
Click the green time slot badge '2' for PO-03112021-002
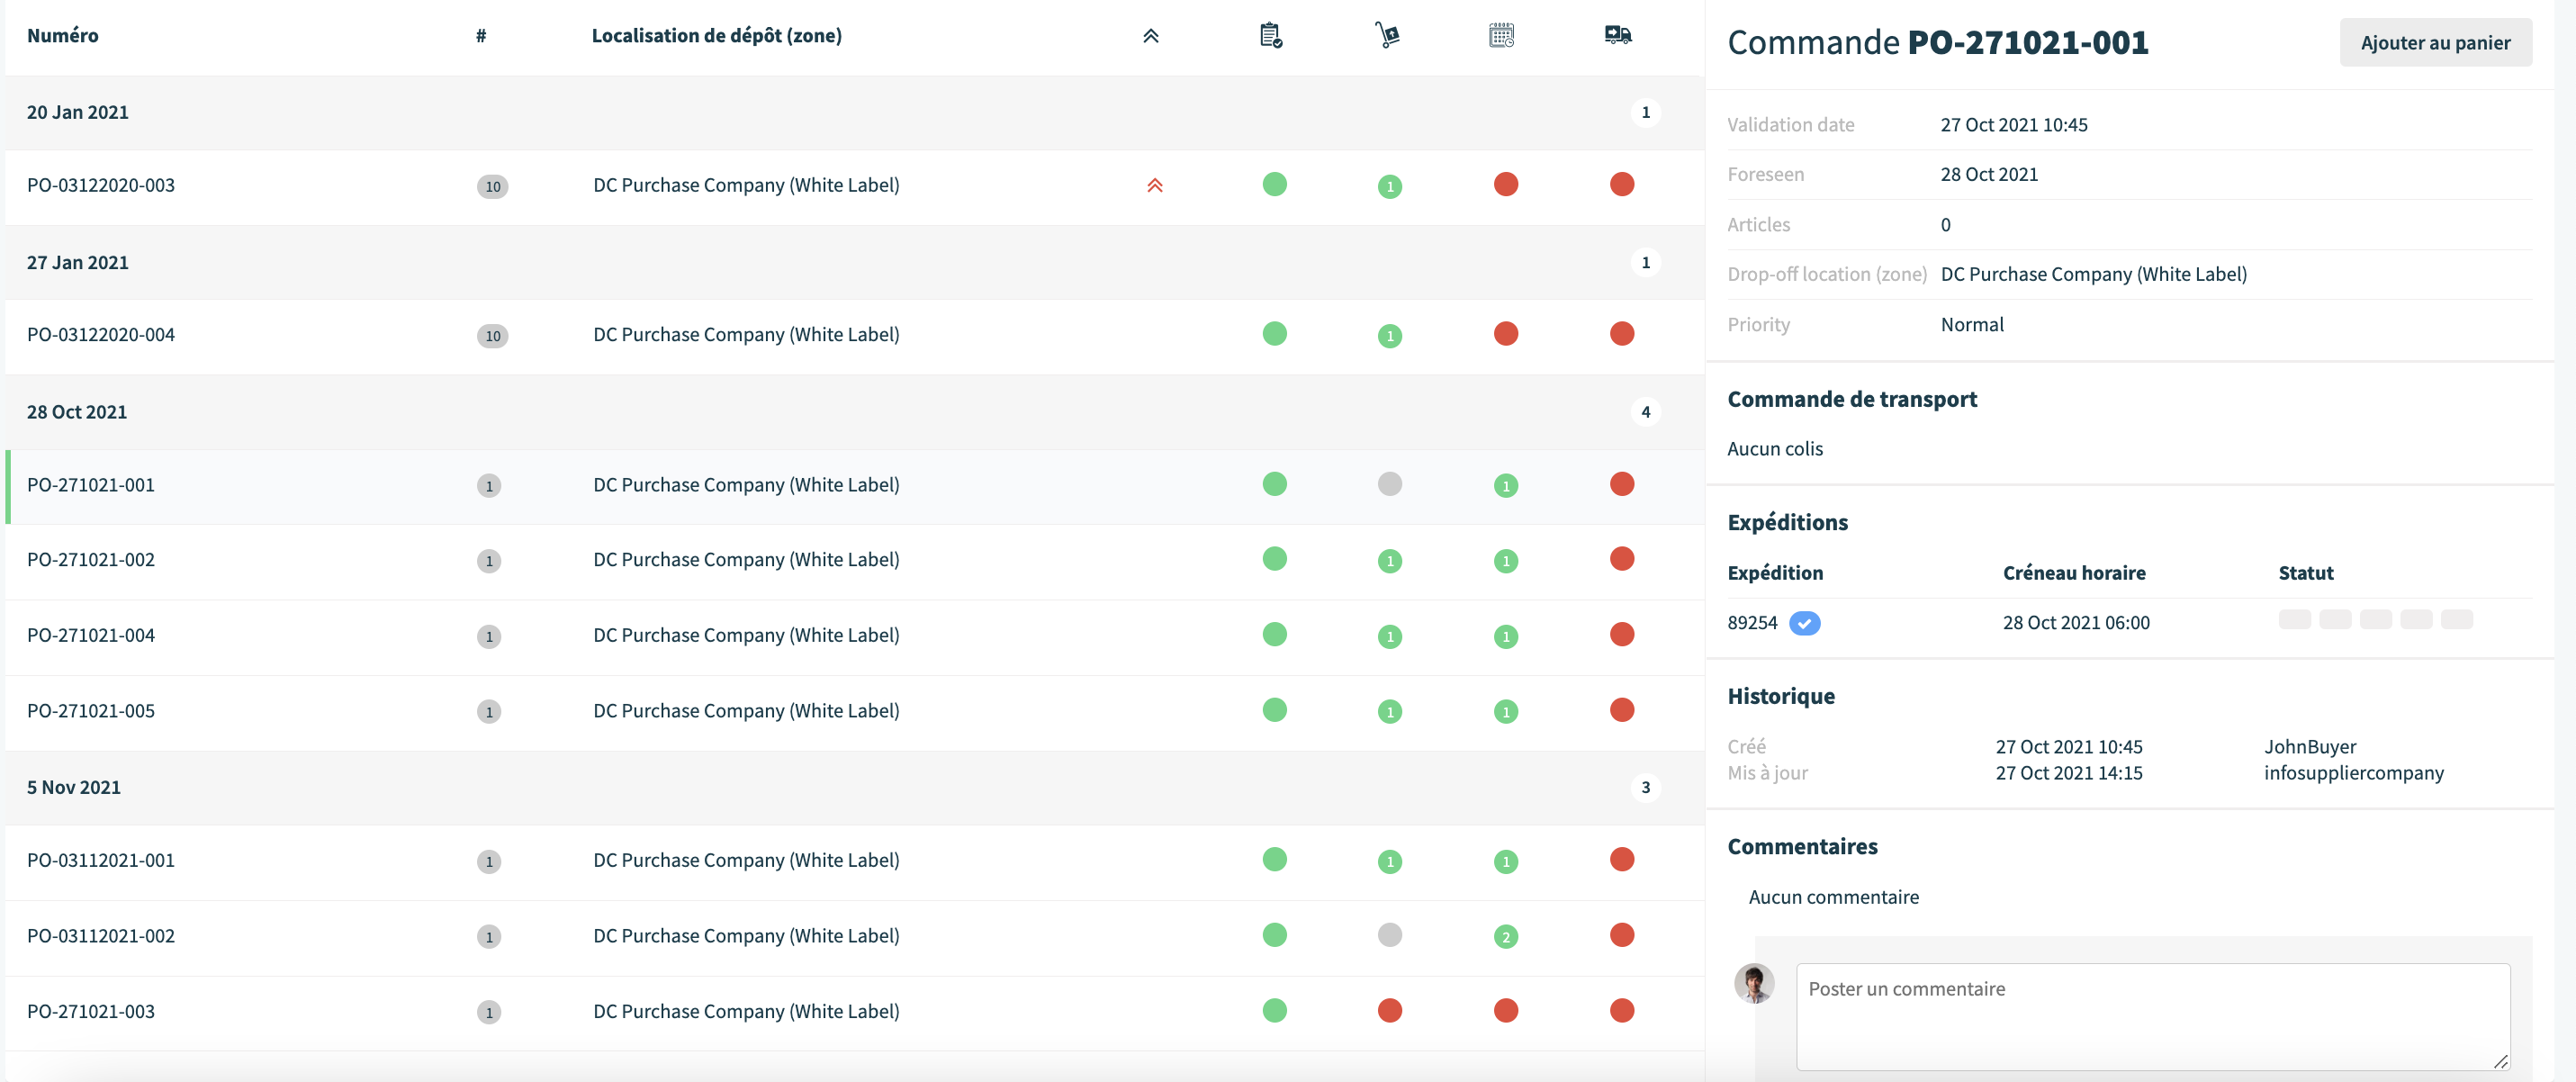click(1505, 937)
